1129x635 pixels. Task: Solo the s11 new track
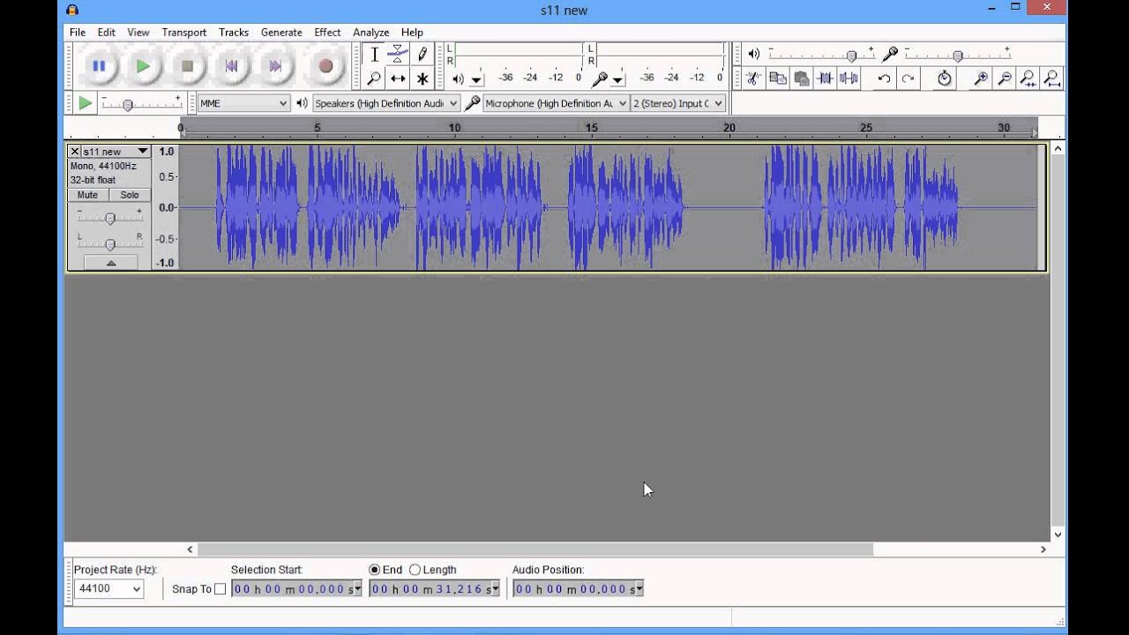point(130,195)
